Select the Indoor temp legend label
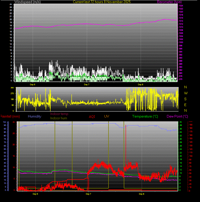This screenshot has height=202, width=200. (59, 114)
